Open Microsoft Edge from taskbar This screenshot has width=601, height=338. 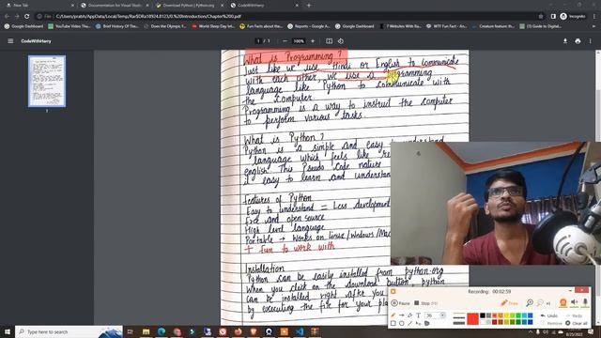pos(162,331)
